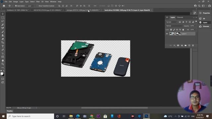Click the Home icon in options bar

[4, 6]
